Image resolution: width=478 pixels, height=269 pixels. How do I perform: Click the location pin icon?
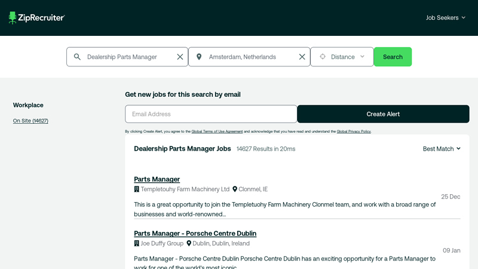point(199,57)
